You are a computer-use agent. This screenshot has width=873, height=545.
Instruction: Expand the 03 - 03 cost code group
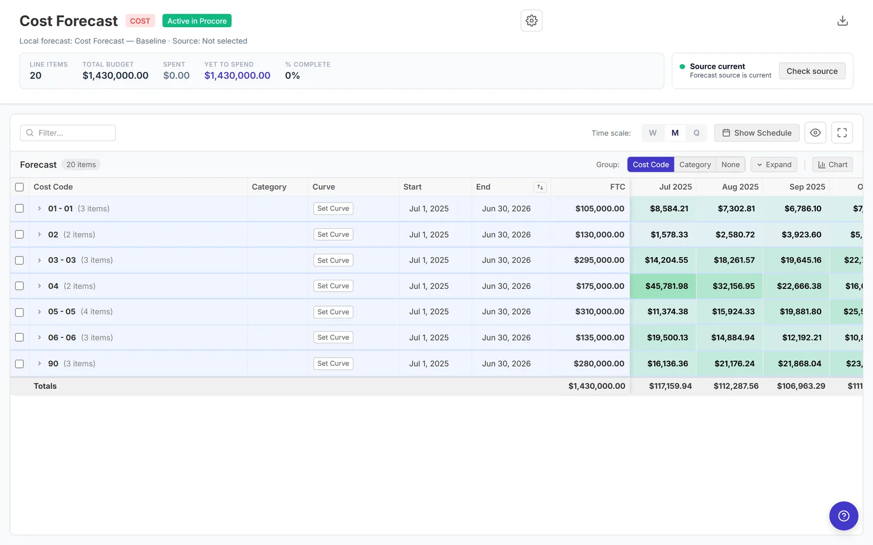pos(39,261)
